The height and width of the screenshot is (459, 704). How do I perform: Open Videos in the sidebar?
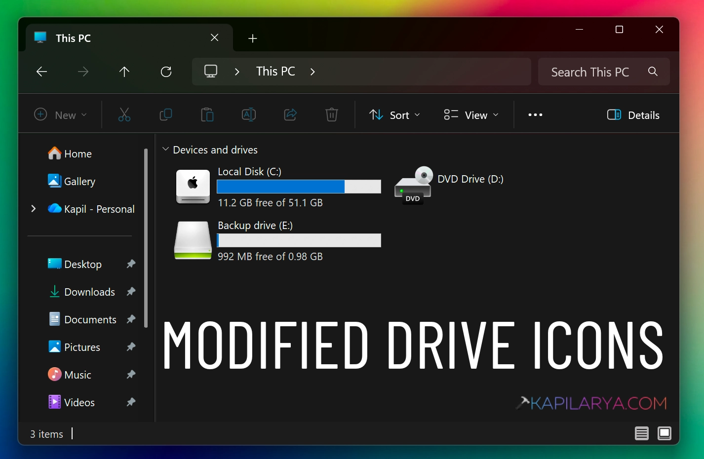[71, 402]
